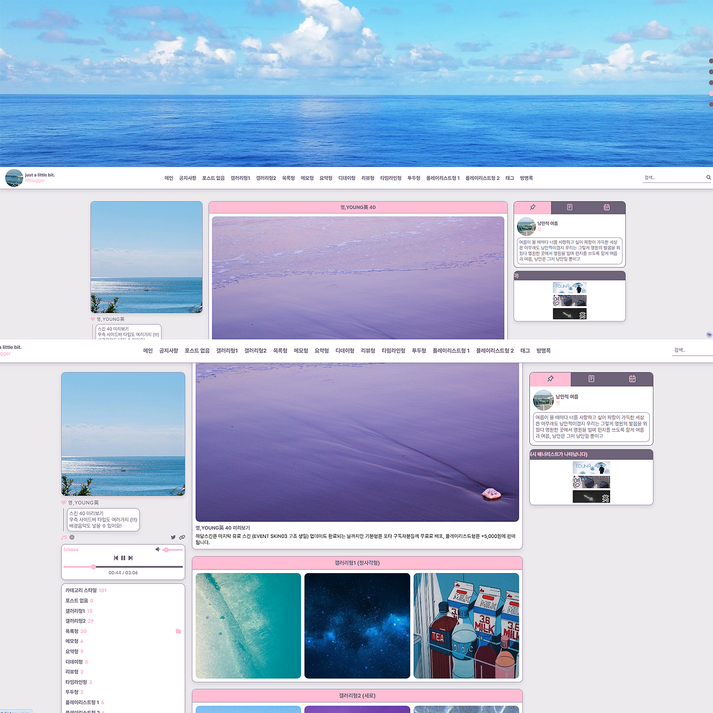Viewport: 713px width, 713px height.
Task: Open 플레이리스트형 2 in the upper navigation bar
Action: [482, 178]
